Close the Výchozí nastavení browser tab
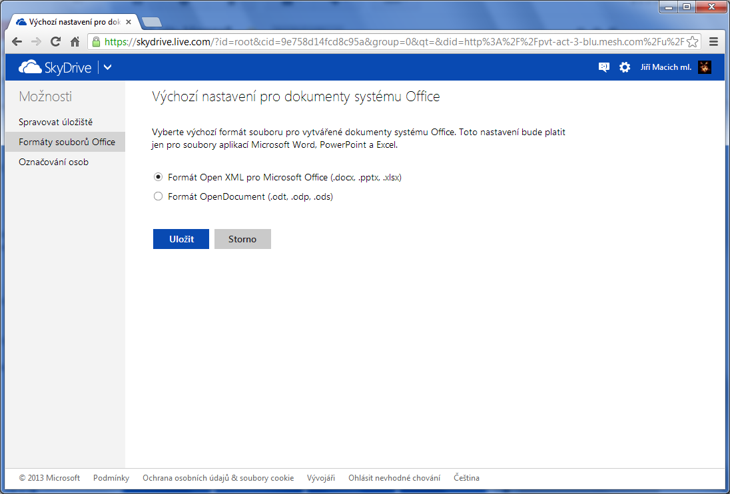This screenshot has width=730, height=494. tap(129, 22)
